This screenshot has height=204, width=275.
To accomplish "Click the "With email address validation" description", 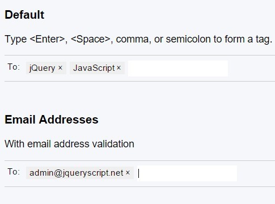I will [69, 144].
